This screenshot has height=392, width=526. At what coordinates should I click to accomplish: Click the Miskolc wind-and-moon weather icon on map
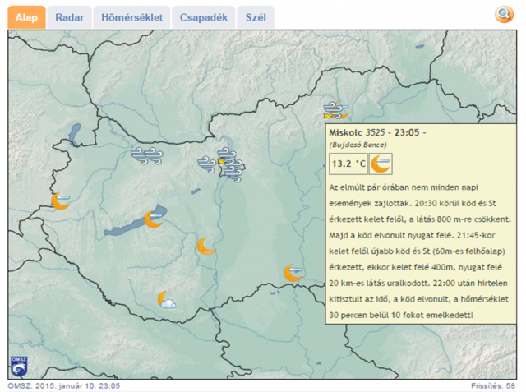pyautogui.click(x=335, y=110)
